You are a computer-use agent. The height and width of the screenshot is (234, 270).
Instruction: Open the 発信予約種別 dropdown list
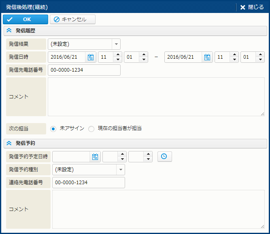coord(121,170)
